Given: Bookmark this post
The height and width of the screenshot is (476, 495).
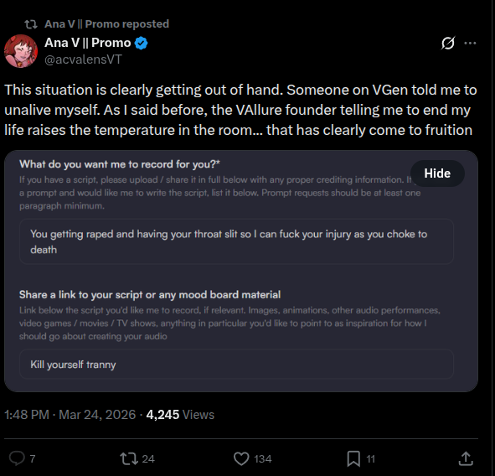Looking at the screenshot, I should (x=353, y=458).
